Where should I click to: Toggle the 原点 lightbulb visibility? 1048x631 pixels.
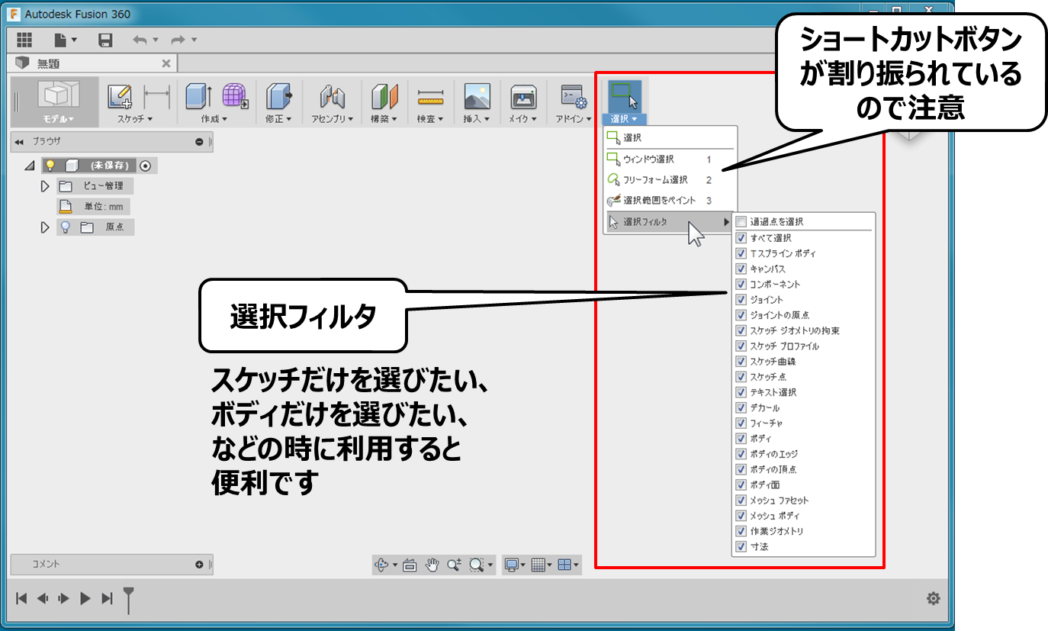pyautogui.click(x=66, y=227)
